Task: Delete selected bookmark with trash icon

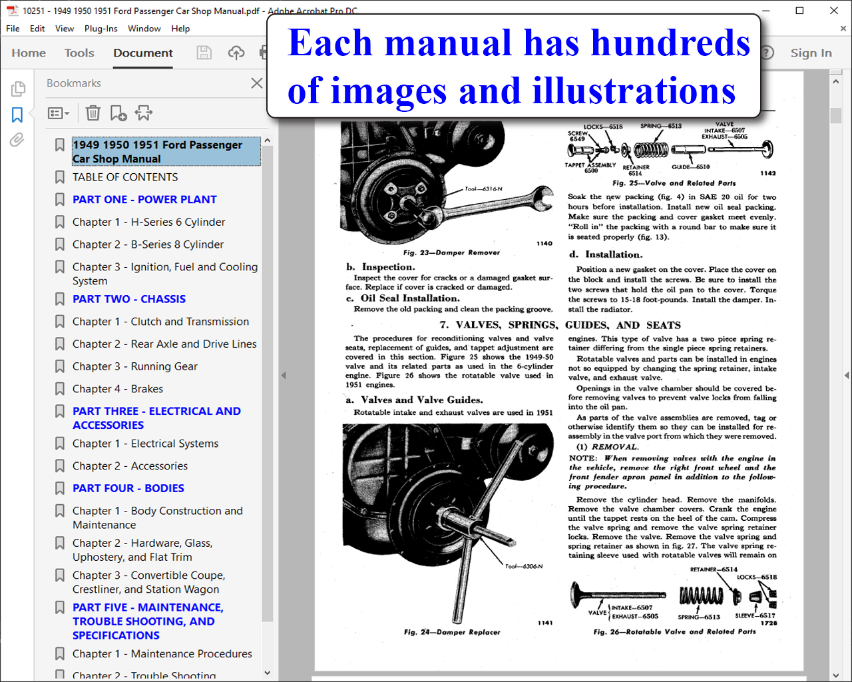Action: (x=93, y=113)
